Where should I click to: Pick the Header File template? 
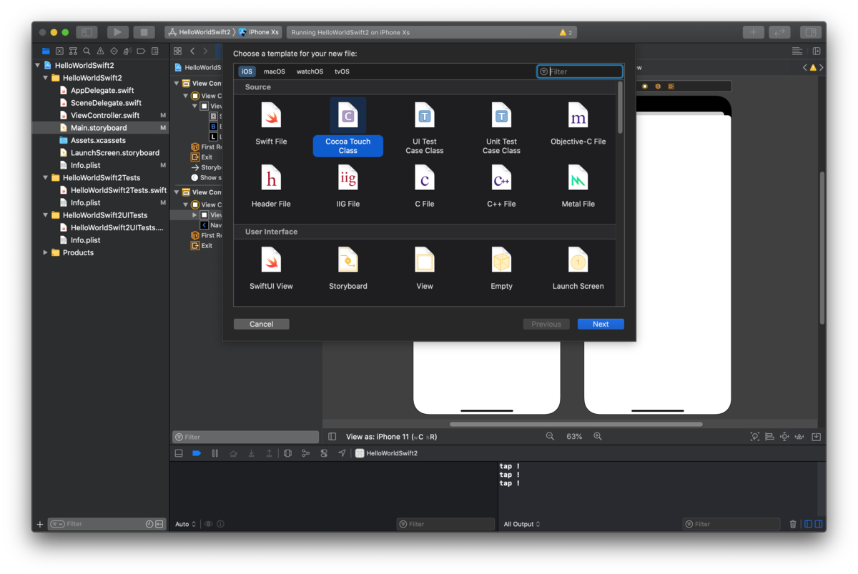(271, 187)
